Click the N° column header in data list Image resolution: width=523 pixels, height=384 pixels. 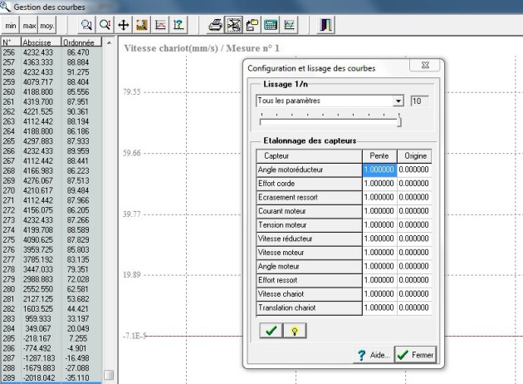(11, 42)
